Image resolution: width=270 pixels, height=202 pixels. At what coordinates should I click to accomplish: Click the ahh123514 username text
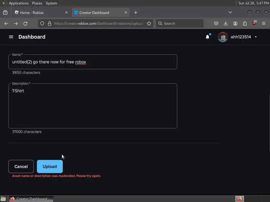241,37
